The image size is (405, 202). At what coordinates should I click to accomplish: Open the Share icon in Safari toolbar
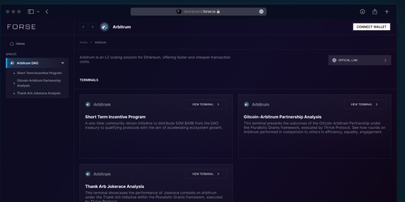[375, 11]
